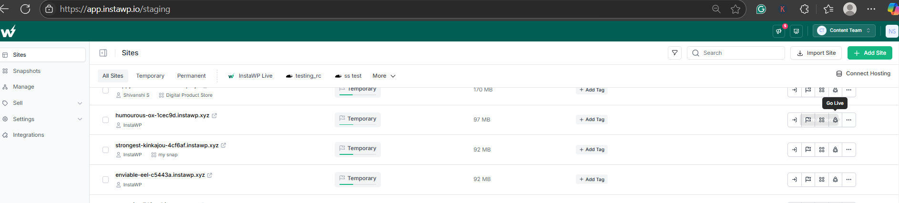This screenshot has height=203, width=899.
Task: Click the Go Live rocket for humourous-ox site
Action: [x=835, y=120]
